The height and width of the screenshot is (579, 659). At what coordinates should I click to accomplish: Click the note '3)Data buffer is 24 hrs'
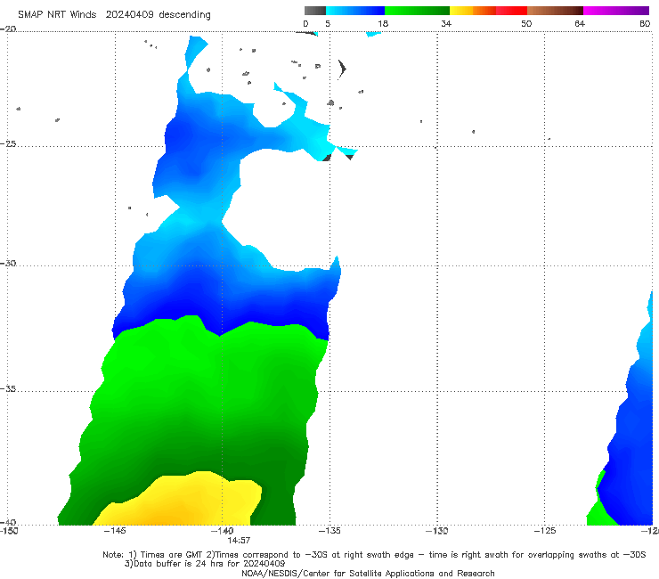click(205, 564)
